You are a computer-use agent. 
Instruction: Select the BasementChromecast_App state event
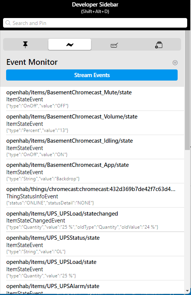(x=92, y=171)
